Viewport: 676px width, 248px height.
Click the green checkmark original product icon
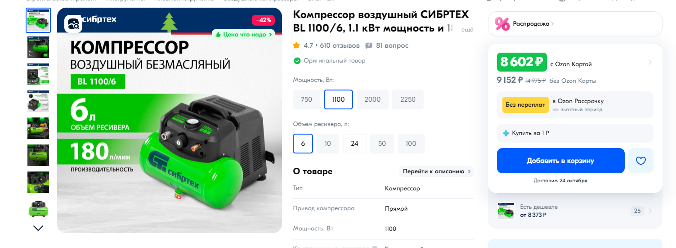(297, 61)
